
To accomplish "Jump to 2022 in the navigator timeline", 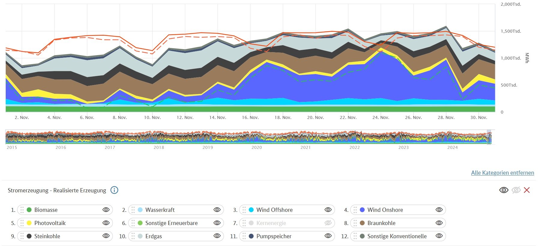I will coord(354,147).
